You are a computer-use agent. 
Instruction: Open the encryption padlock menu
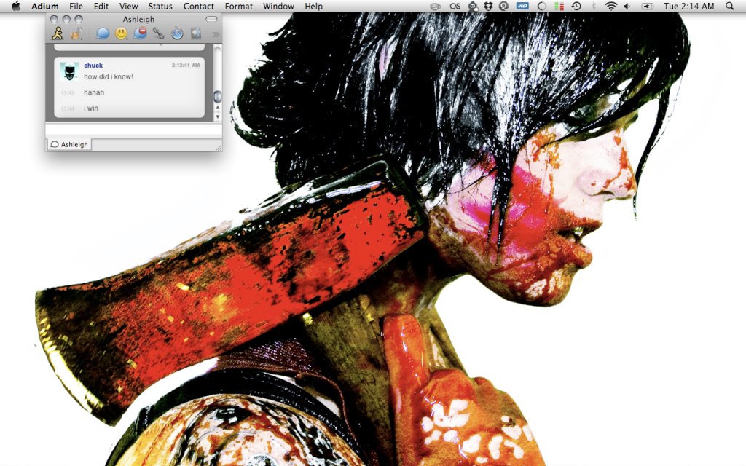pyautogui.click(x=76, y=33)
